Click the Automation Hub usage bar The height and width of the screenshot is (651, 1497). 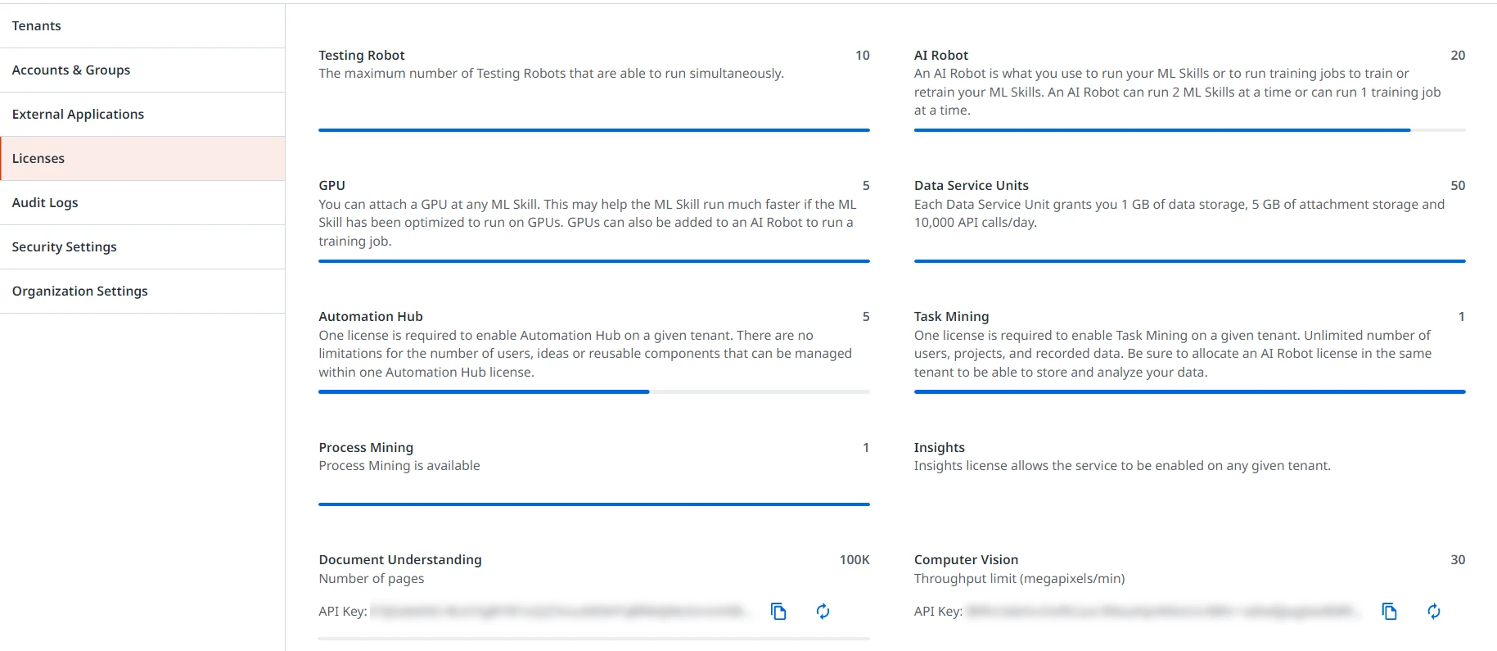tap(594, 392)
